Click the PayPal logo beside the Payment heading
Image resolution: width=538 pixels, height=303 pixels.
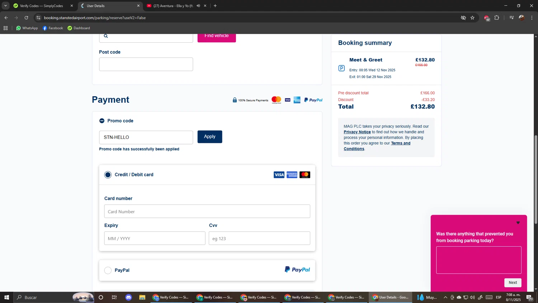click(x=313, y=100)
